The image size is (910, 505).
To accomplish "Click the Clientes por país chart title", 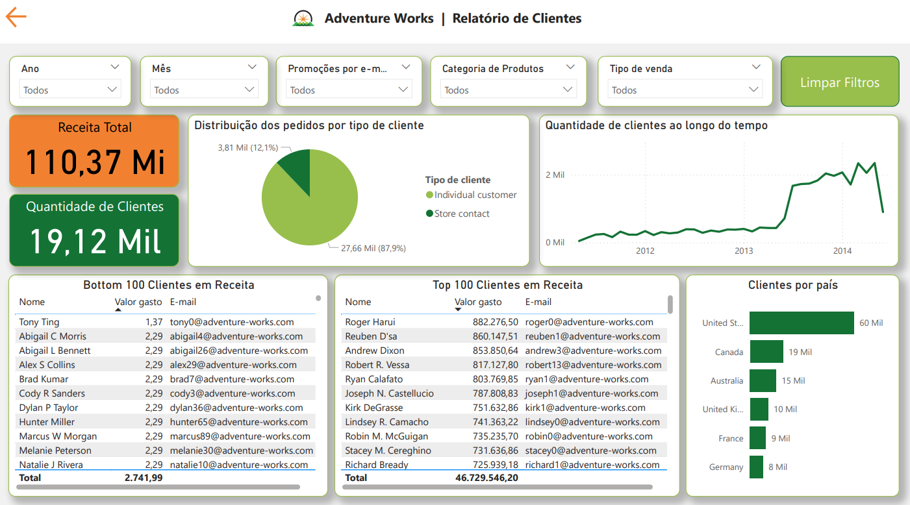I will 793,285.
